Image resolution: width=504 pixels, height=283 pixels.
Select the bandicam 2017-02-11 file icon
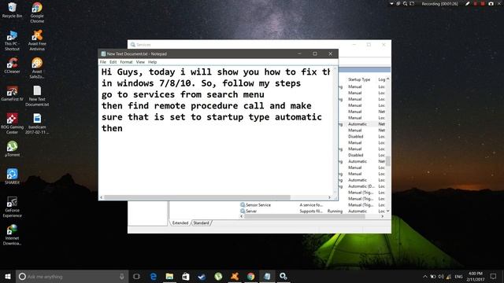[37, 124]
